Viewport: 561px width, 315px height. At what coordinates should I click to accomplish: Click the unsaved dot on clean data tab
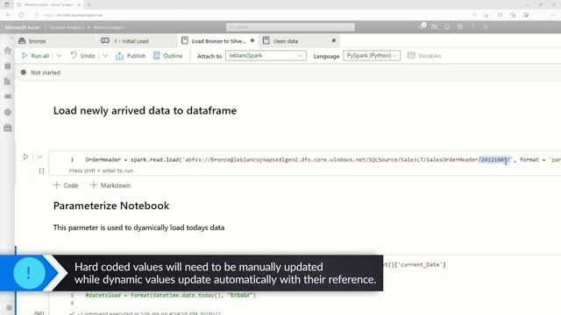(x=334, y=41)
